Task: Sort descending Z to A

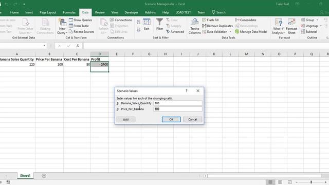Action: coord(139,30)
